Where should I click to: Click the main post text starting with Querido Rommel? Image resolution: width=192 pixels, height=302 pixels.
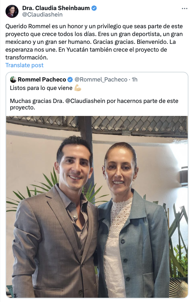tap(94, 42)
